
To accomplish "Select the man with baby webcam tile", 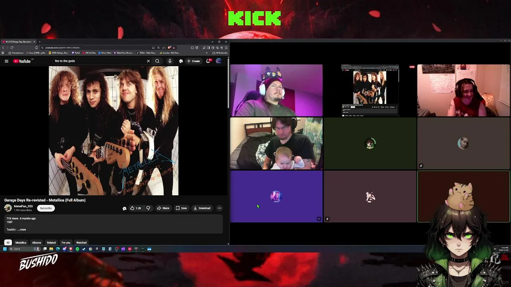I will pyautogui.click(x=276, y=143).
